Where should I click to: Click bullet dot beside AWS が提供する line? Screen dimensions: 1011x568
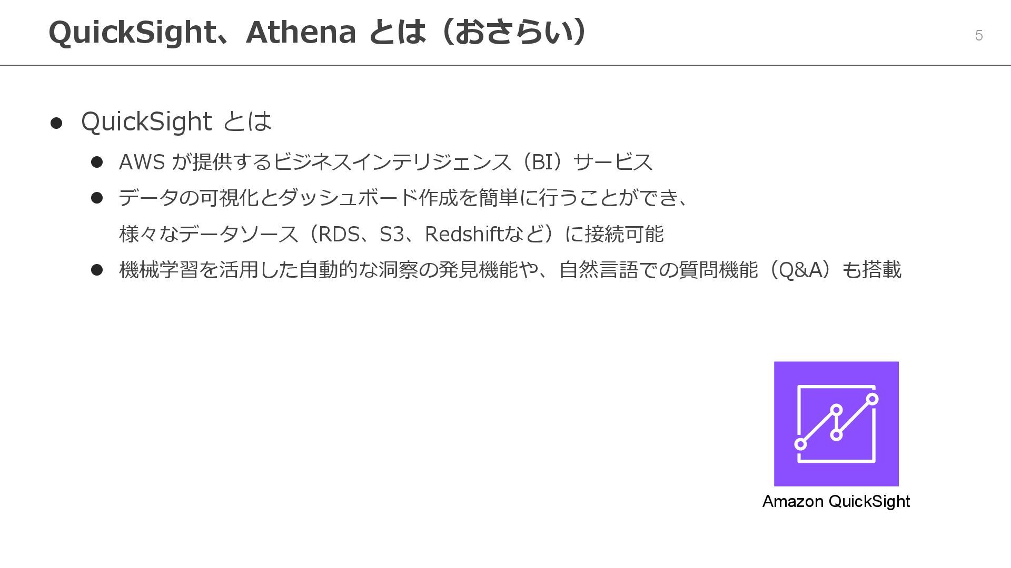click(97, 162)
